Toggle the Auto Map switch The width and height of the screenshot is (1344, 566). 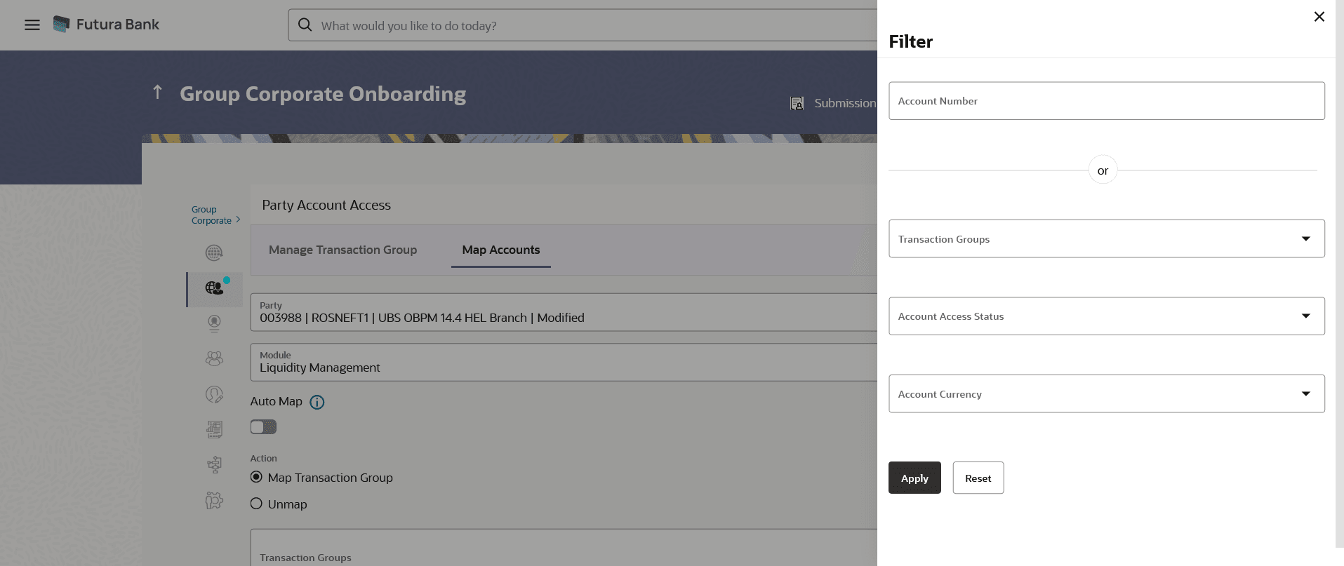263,427
